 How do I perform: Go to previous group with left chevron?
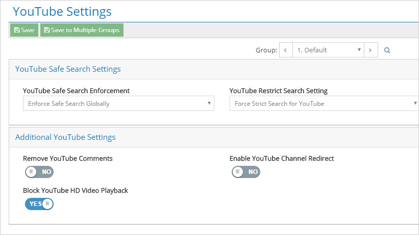click(286, 50)
